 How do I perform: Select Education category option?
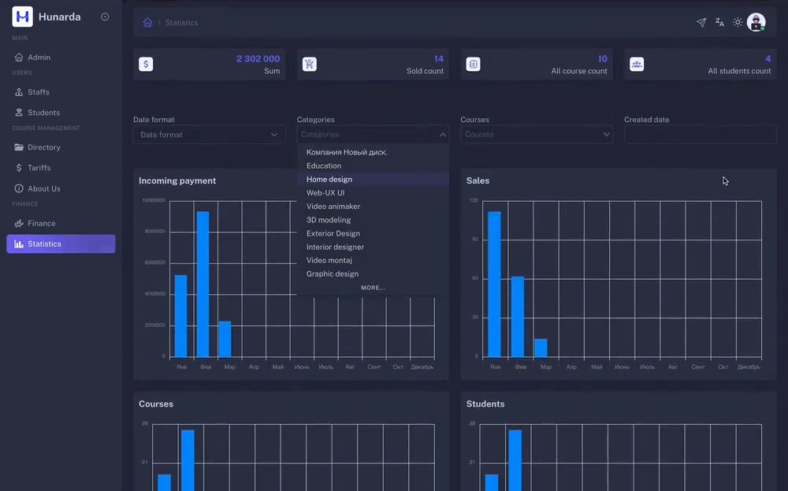(x=373, y=166)
